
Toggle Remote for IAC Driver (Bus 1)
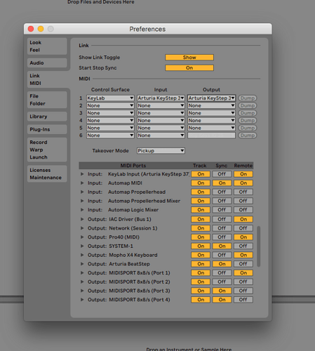243,219
